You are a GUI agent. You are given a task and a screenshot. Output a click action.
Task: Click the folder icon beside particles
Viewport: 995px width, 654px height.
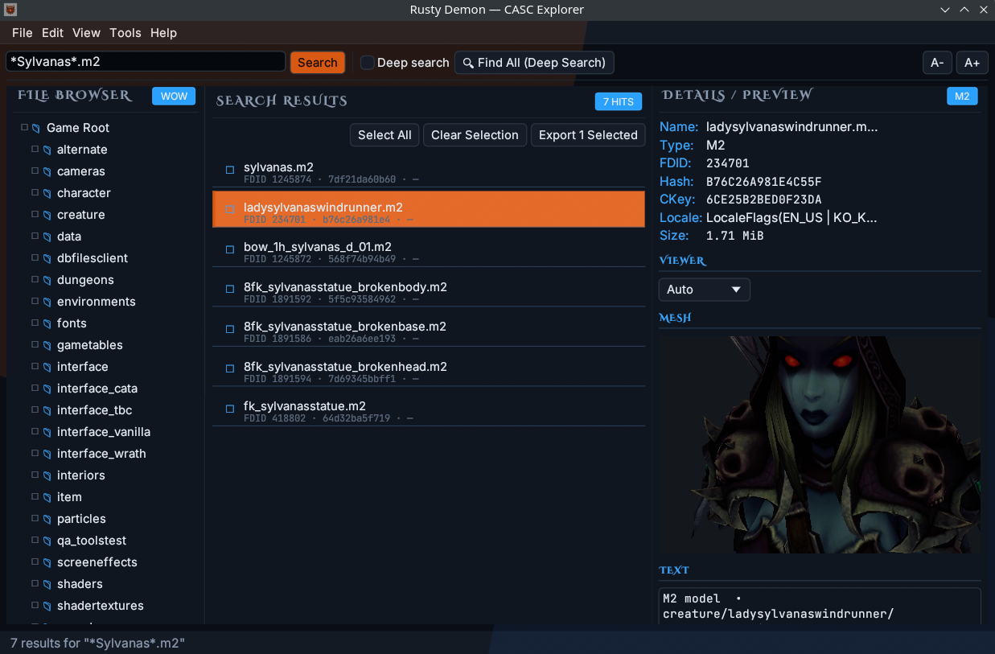tap(47, 519)
